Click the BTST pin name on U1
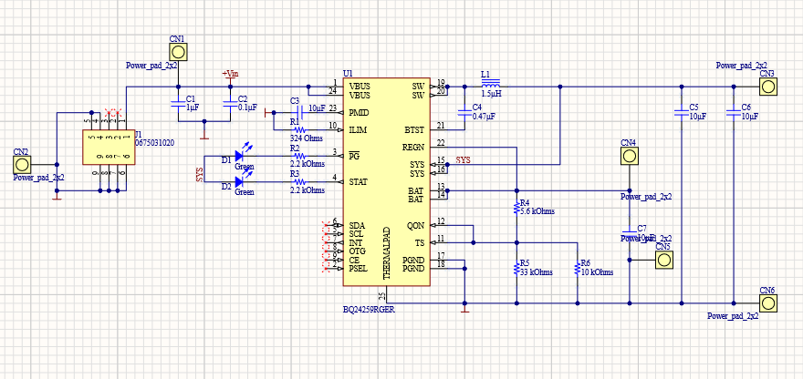The width and height of the screenshot is (803, 379). click(414, 130)
